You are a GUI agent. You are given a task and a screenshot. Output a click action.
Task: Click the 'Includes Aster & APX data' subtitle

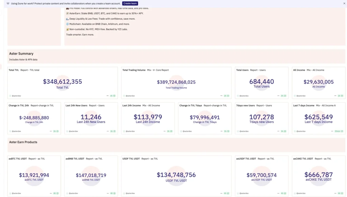coord(23,60)
